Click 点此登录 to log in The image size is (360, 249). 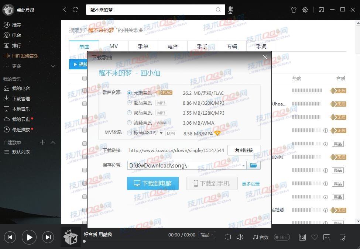click(x=25, y=10)
